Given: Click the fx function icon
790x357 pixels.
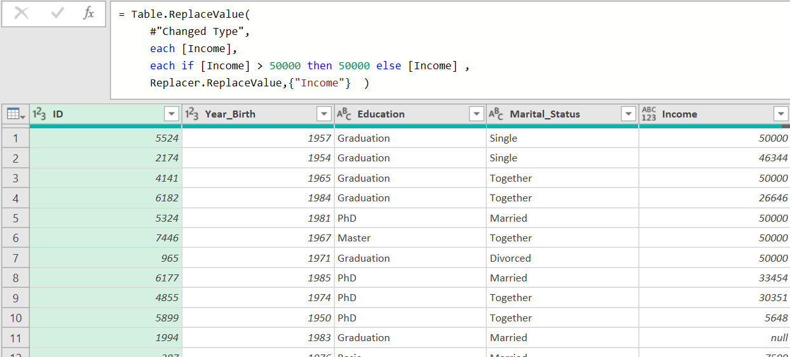Looking at the screenshot, I should (x=88, y=13).
